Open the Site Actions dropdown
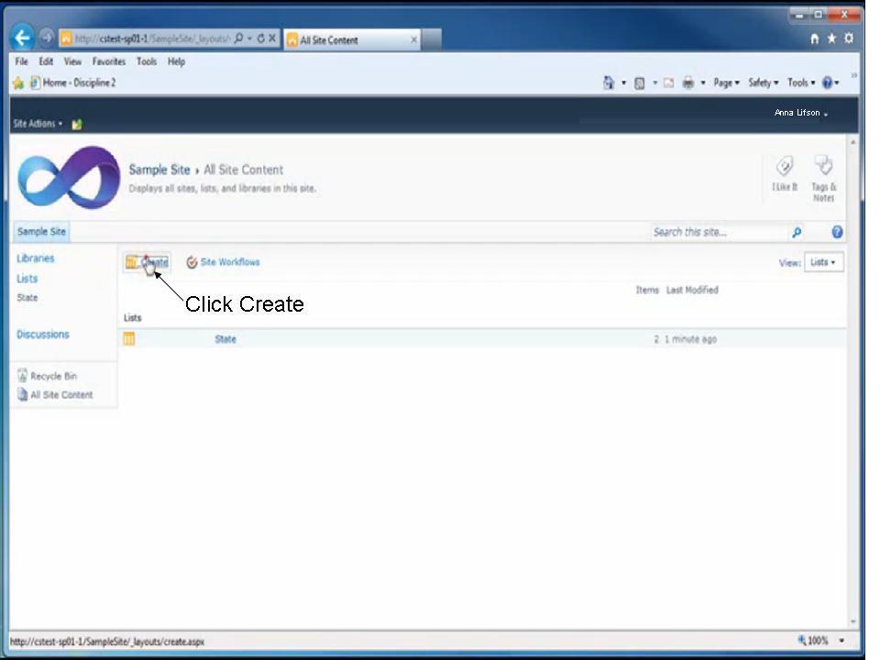Viewport: 880px width, 660px height. coord(37,123)
